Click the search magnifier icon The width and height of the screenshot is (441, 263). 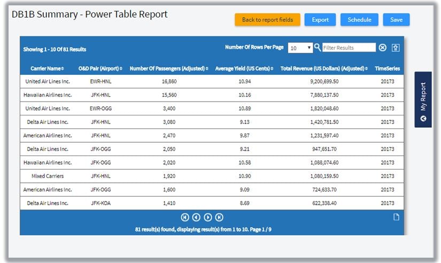tap(318, 48)
